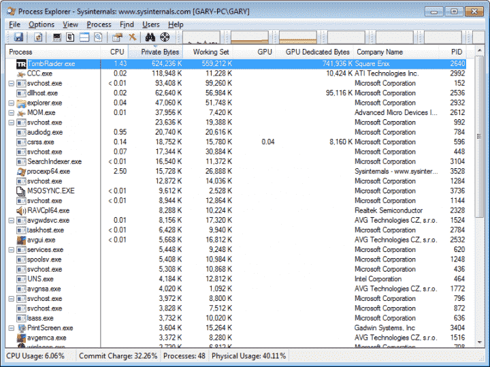Viewport: 490px width, 367px height.
Task: Click the physical memory graph in toolbar
Action: (298, 37)
